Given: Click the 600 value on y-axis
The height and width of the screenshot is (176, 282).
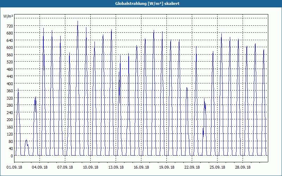Looking at the screenshot, I should coord(10,48).
